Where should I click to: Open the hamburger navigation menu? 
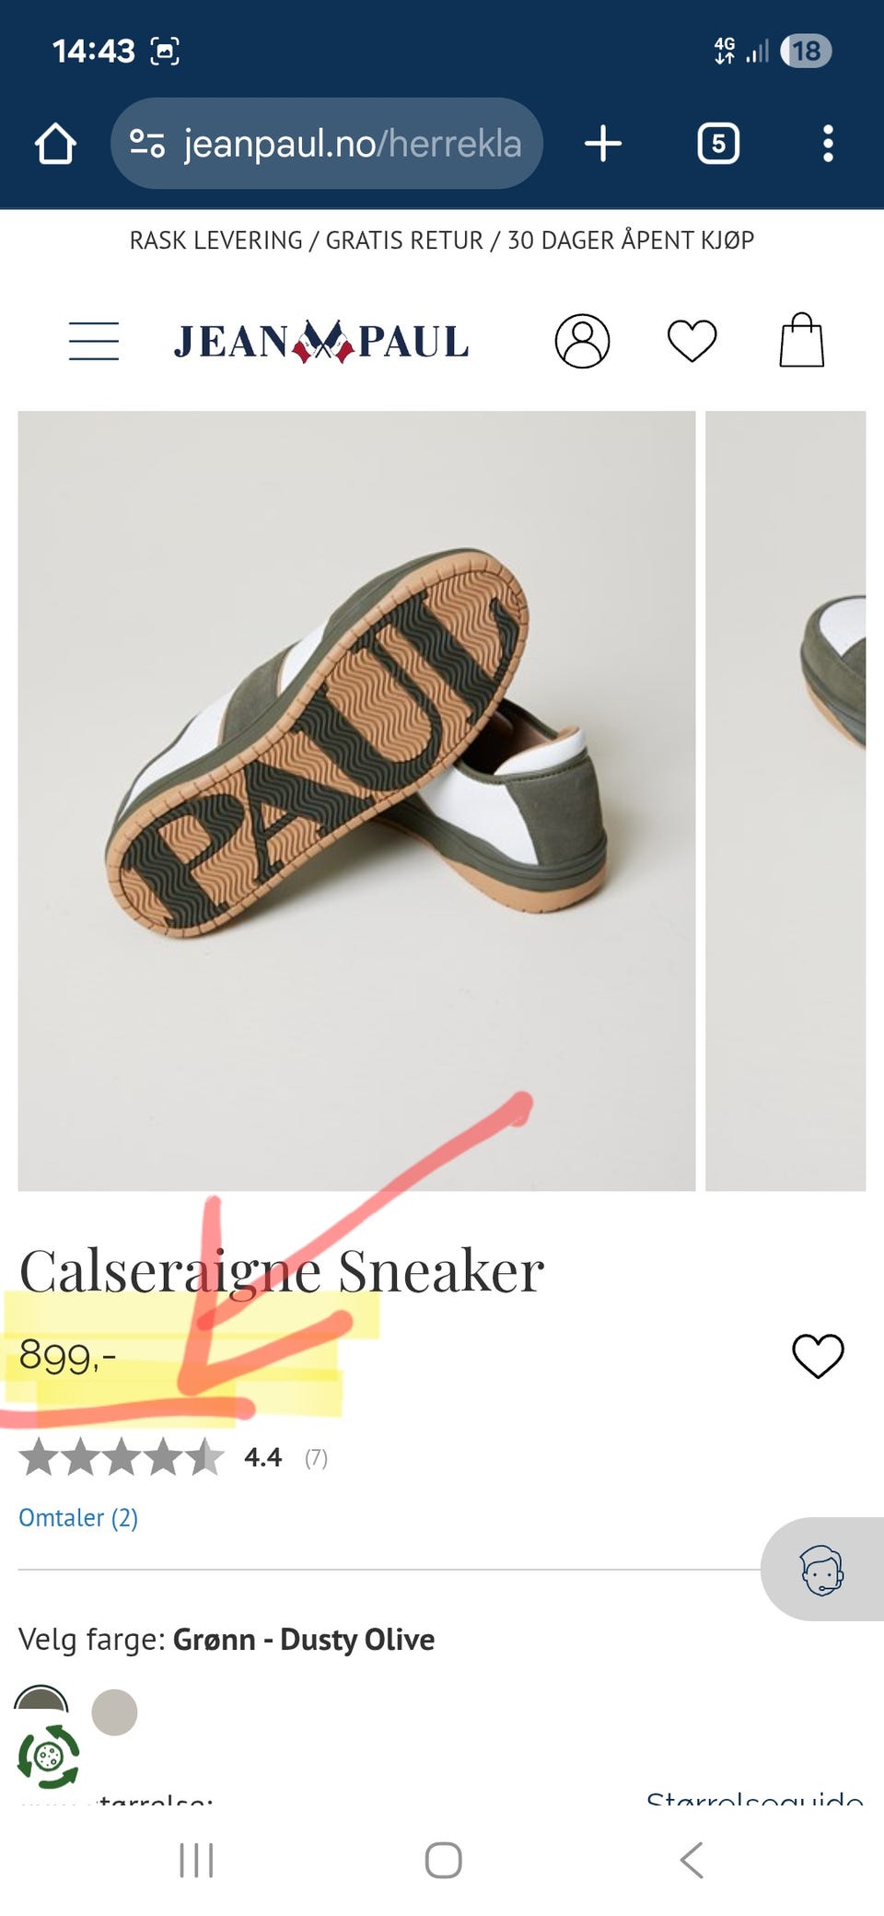tap(94, 341)
